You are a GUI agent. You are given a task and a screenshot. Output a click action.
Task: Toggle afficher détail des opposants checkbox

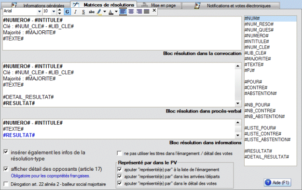[6, 169]
